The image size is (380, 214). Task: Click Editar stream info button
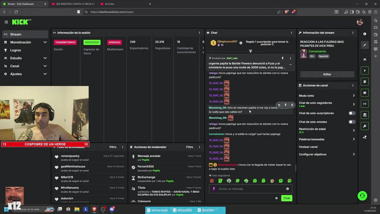[327, 74]
